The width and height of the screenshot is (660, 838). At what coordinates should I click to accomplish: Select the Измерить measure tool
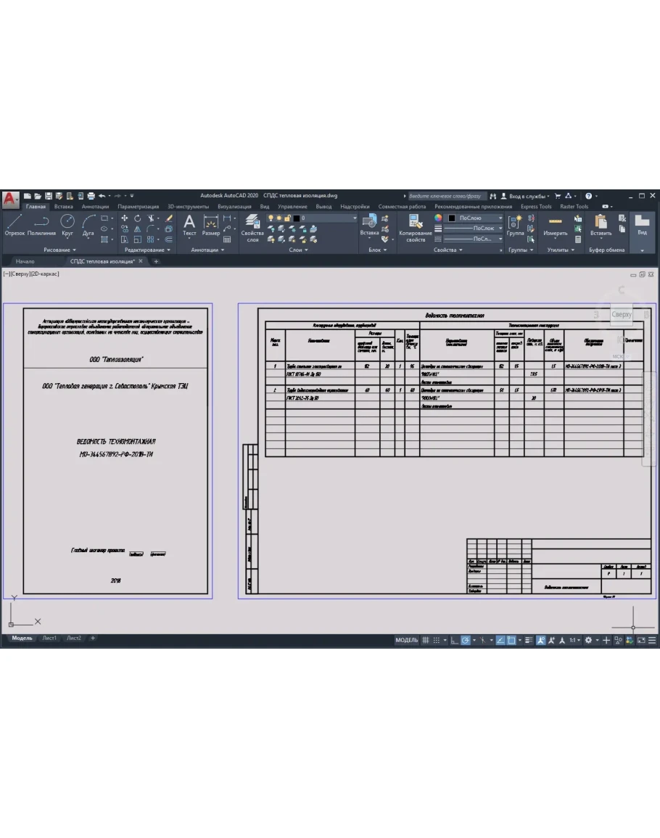(556, 225)
